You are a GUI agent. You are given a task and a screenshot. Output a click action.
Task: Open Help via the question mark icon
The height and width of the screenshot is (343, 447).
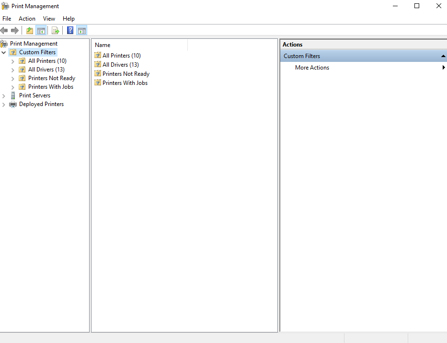(x=70, y=30)
